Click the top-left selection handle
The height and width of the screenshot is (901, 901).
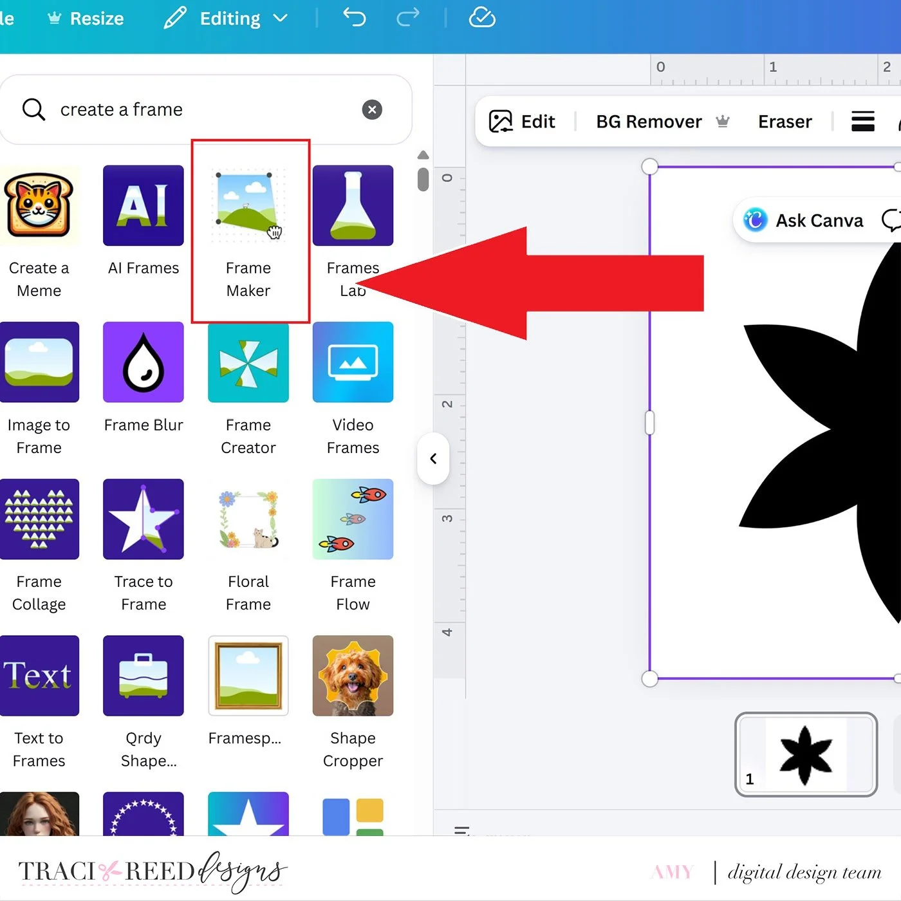650,167
